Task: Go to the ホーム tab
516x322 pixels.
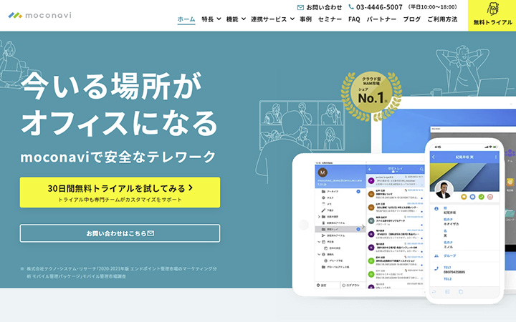Action: [186, 19]
